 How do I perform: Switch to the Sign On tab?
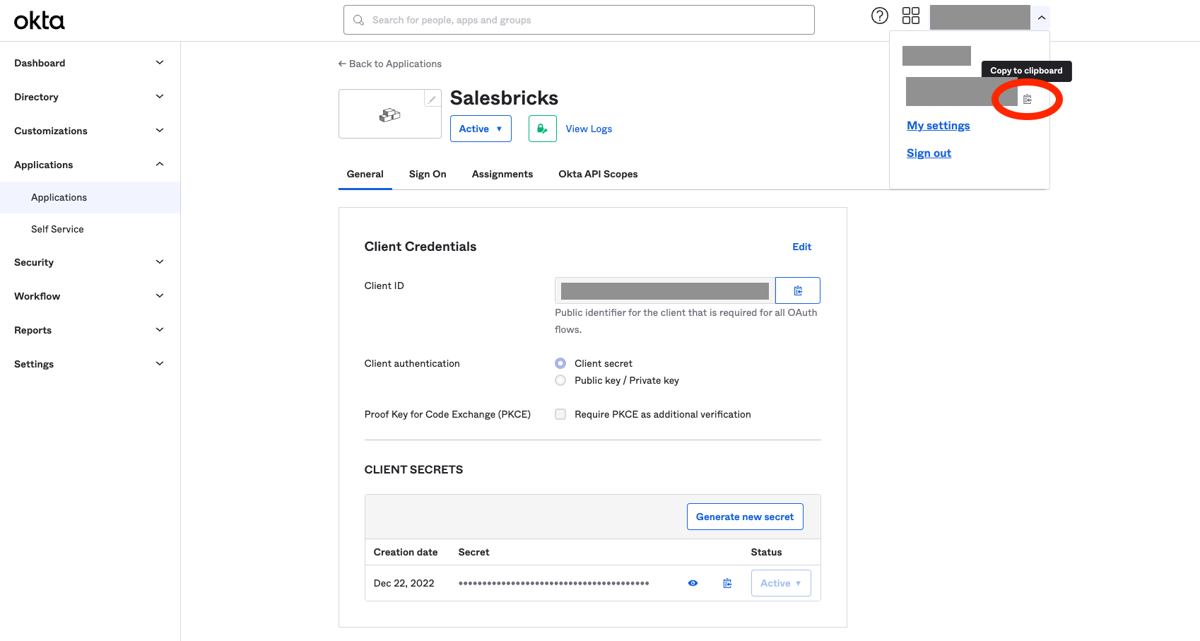[428, 174]
